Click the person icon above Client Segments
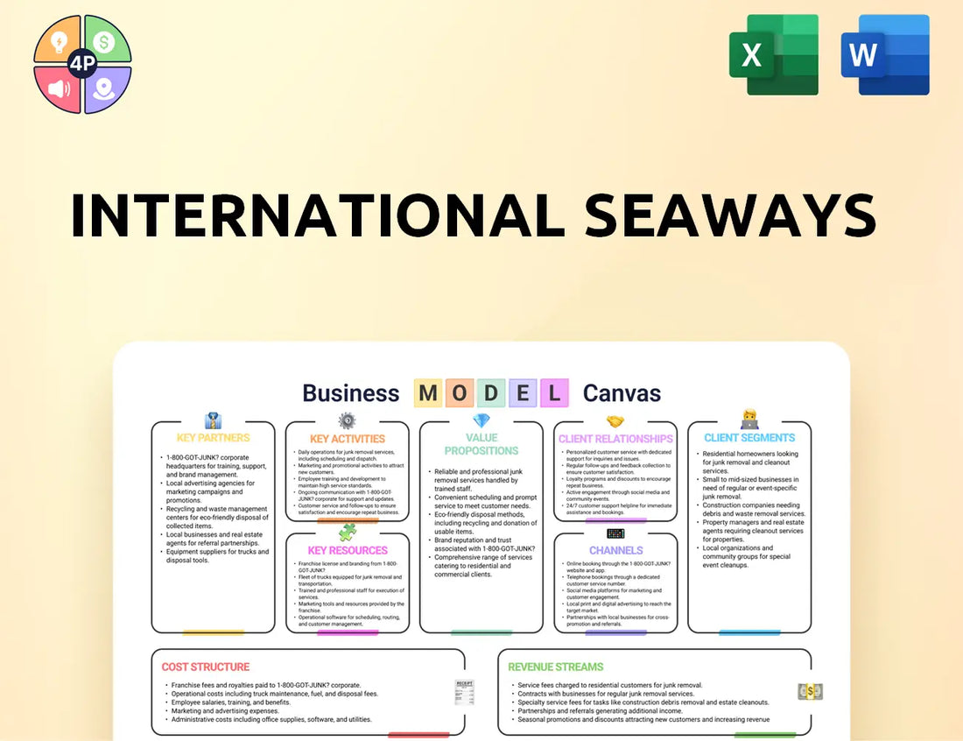 pyautogui.click(x=749, y=420)
